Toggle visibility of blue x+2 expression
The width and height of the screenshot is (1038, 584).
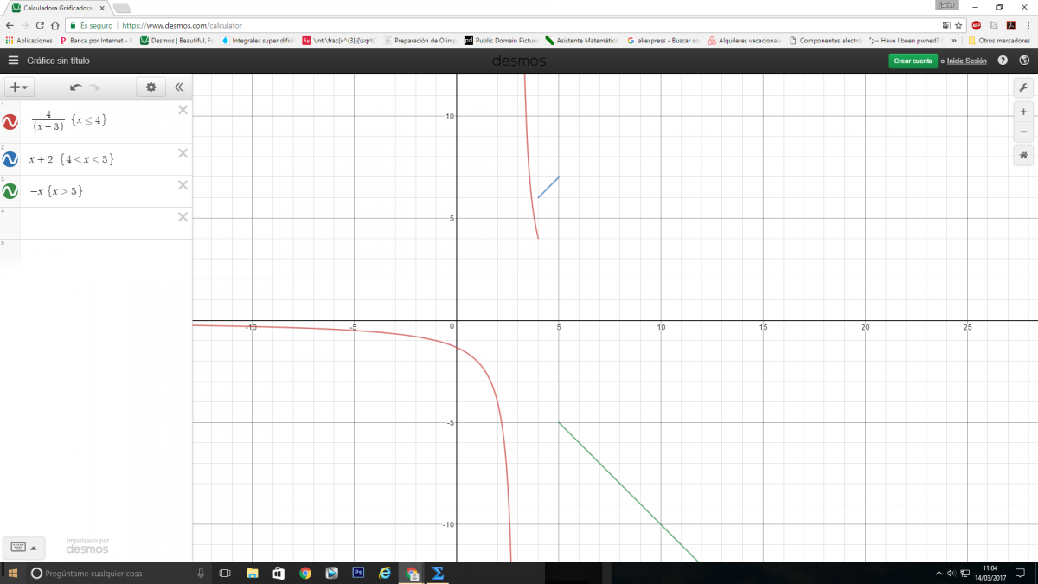tap(10, 160)
